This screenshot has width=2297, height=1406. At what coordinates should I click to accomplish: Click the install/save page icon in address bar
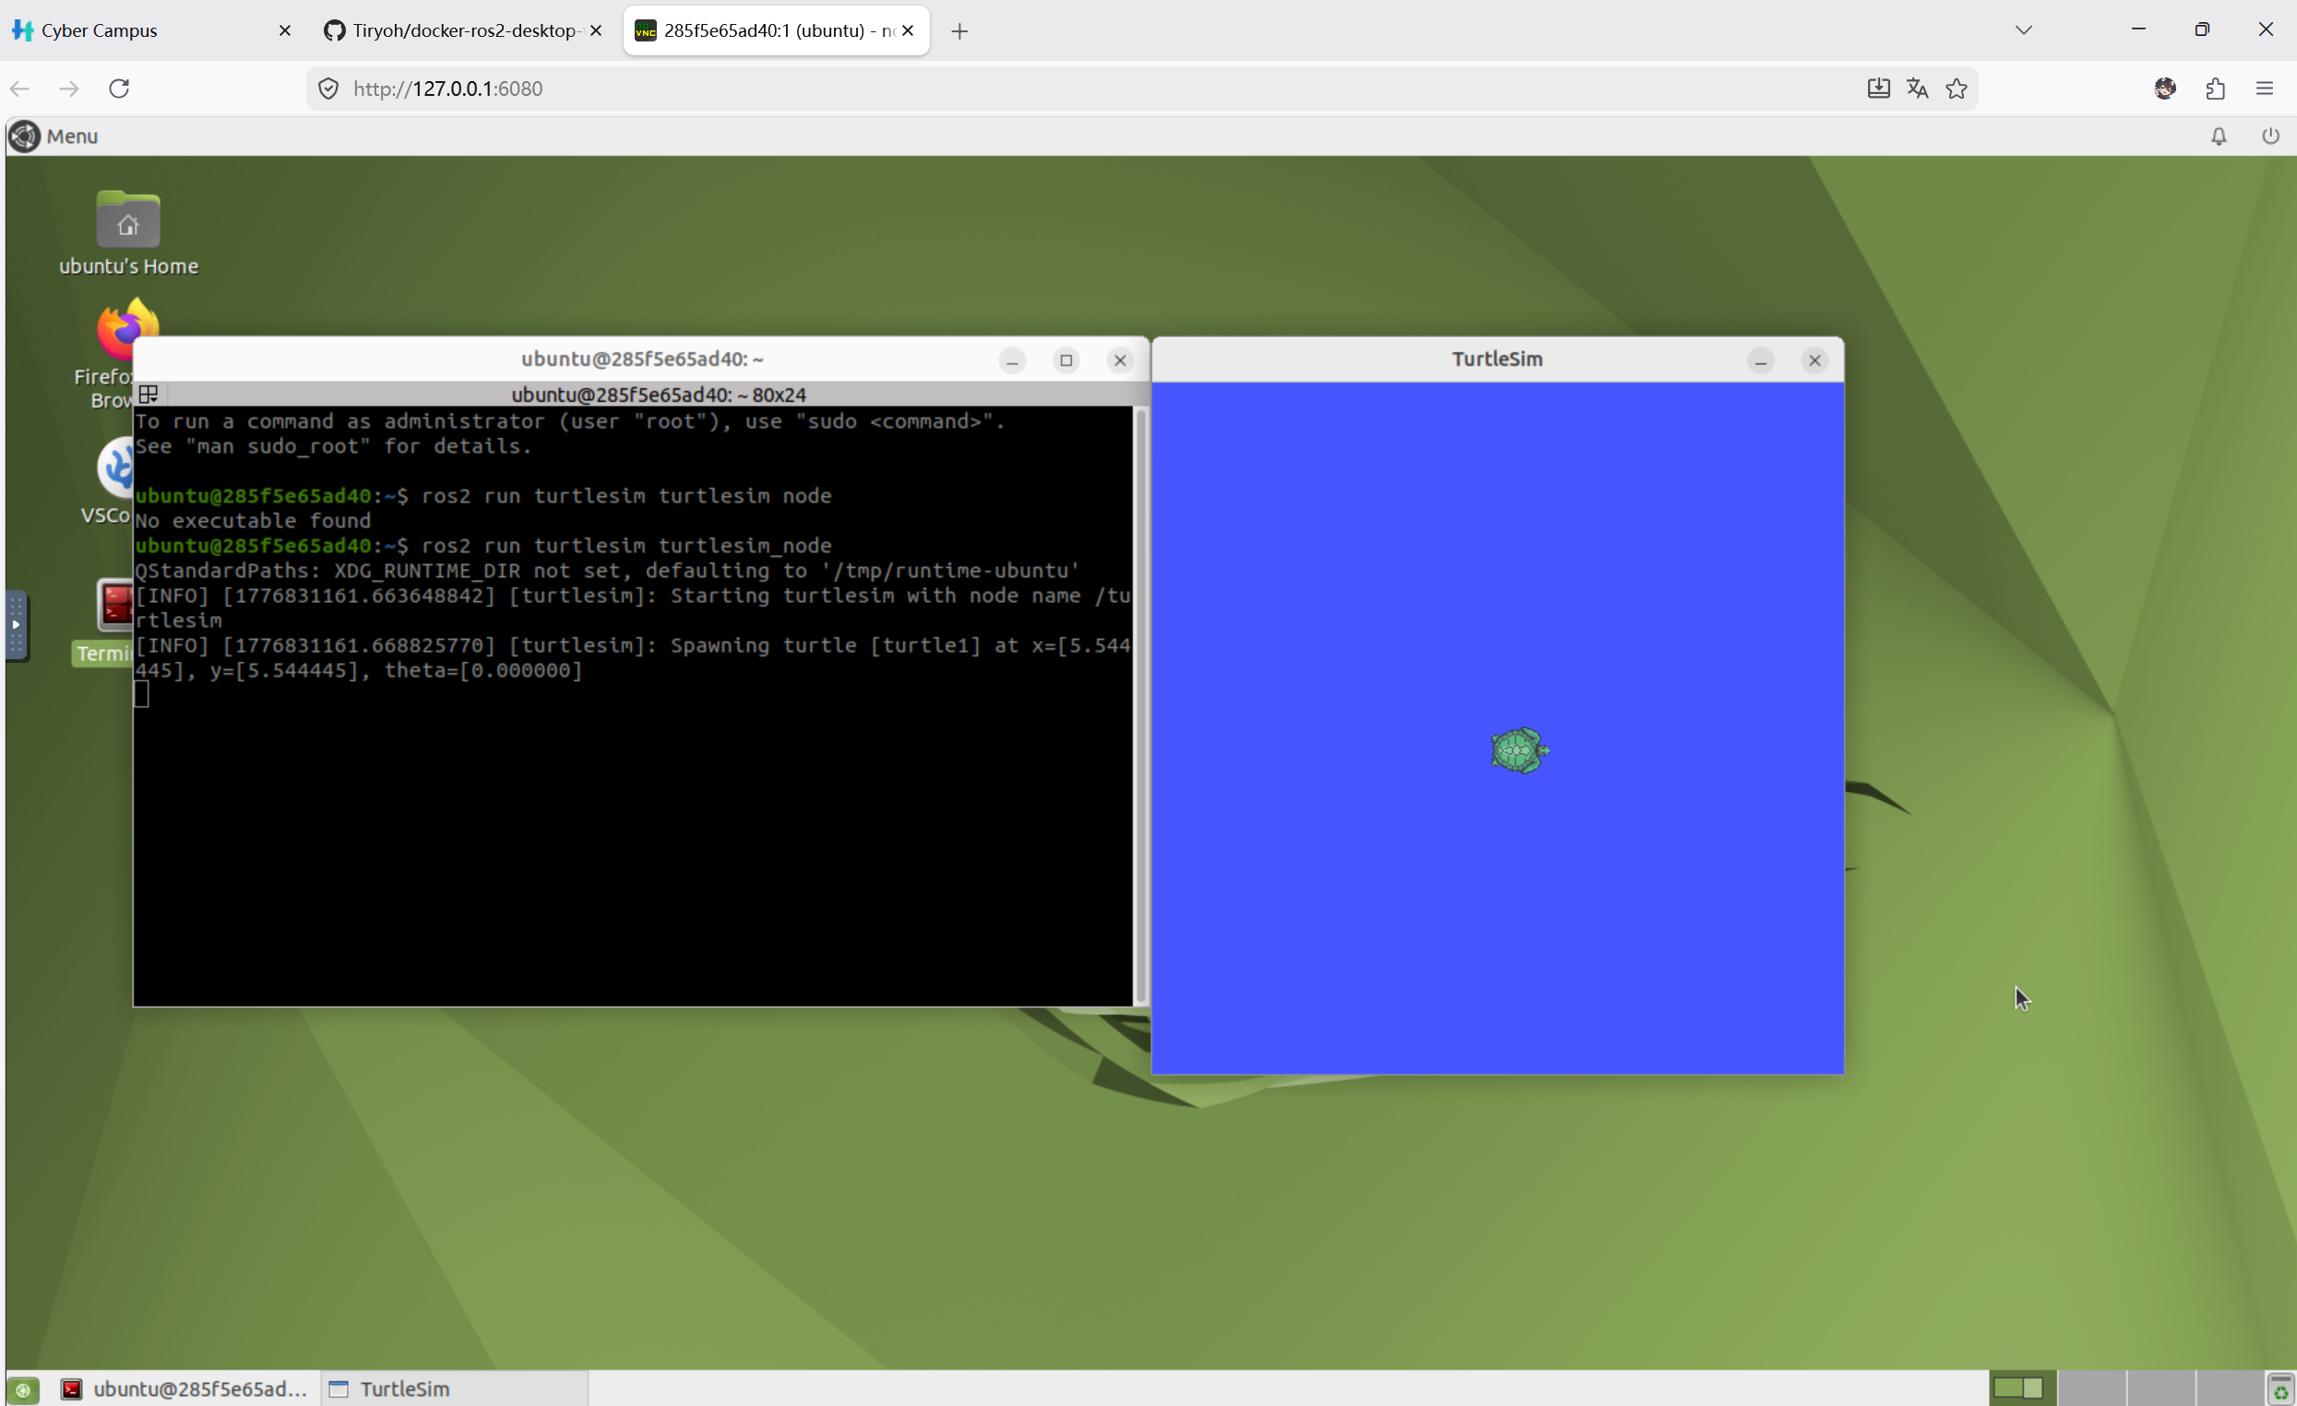[x=1878, y=89]
